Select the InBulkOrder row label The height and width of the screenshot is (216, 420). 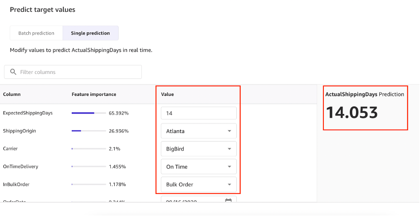16,184
